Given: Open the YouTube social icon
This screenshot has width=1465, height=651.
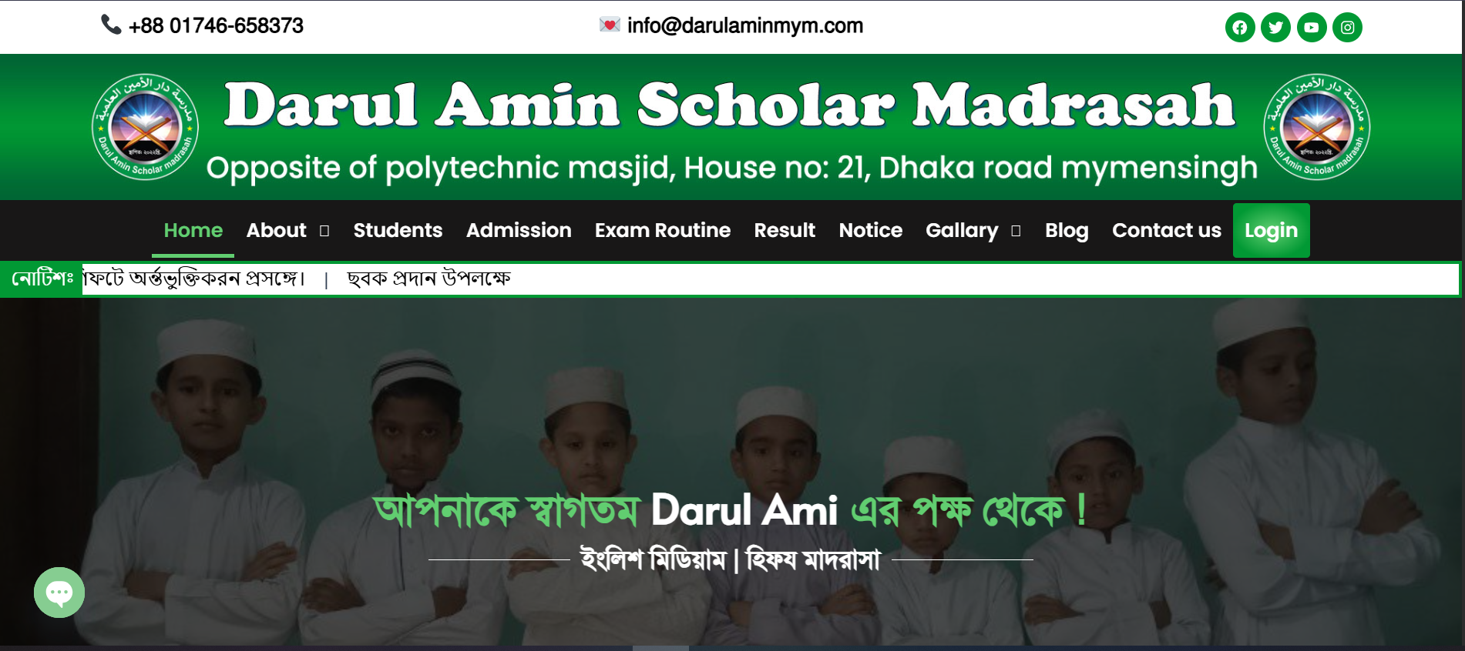Looking at the screenshot, I should click(x=1312, y=28).
